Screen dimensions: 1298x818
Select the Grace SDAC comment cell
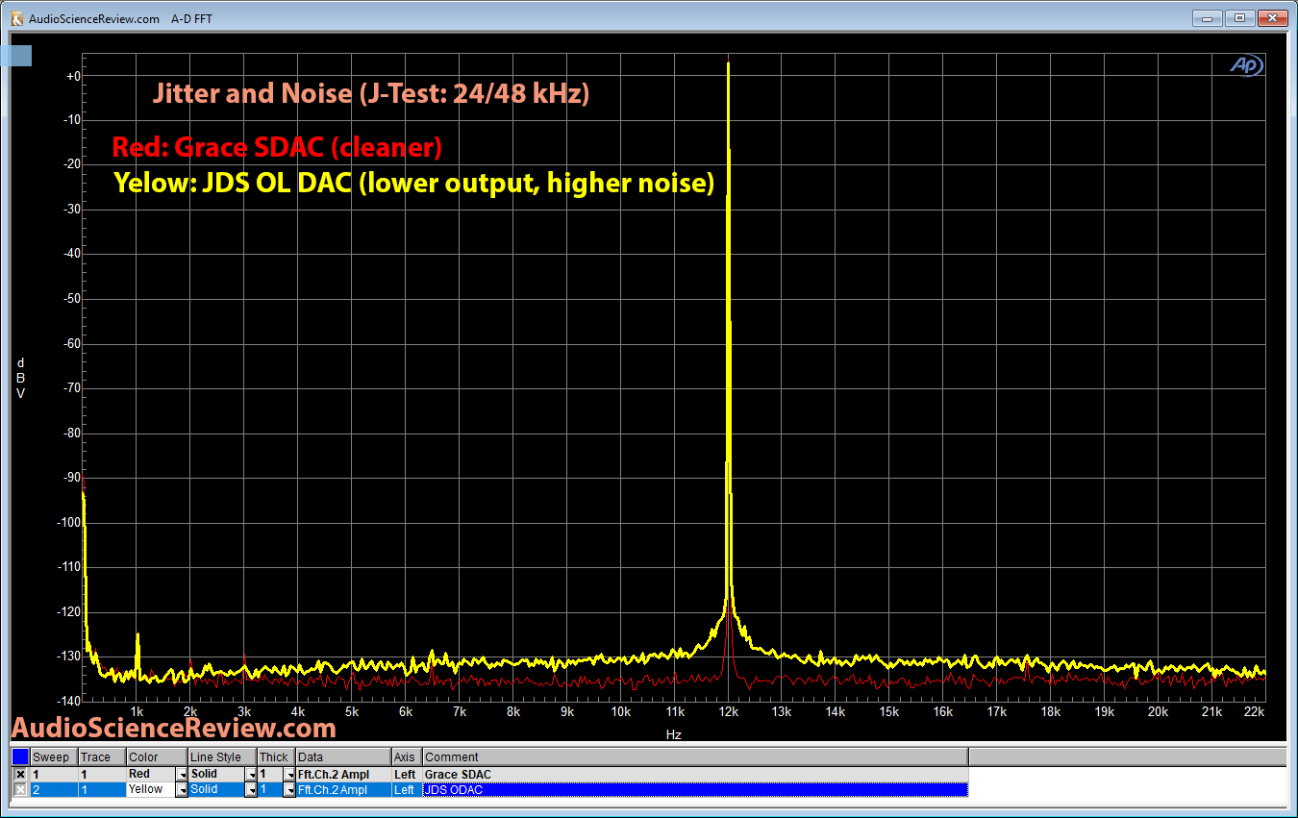pyautogui.click(x=695, y=774)
